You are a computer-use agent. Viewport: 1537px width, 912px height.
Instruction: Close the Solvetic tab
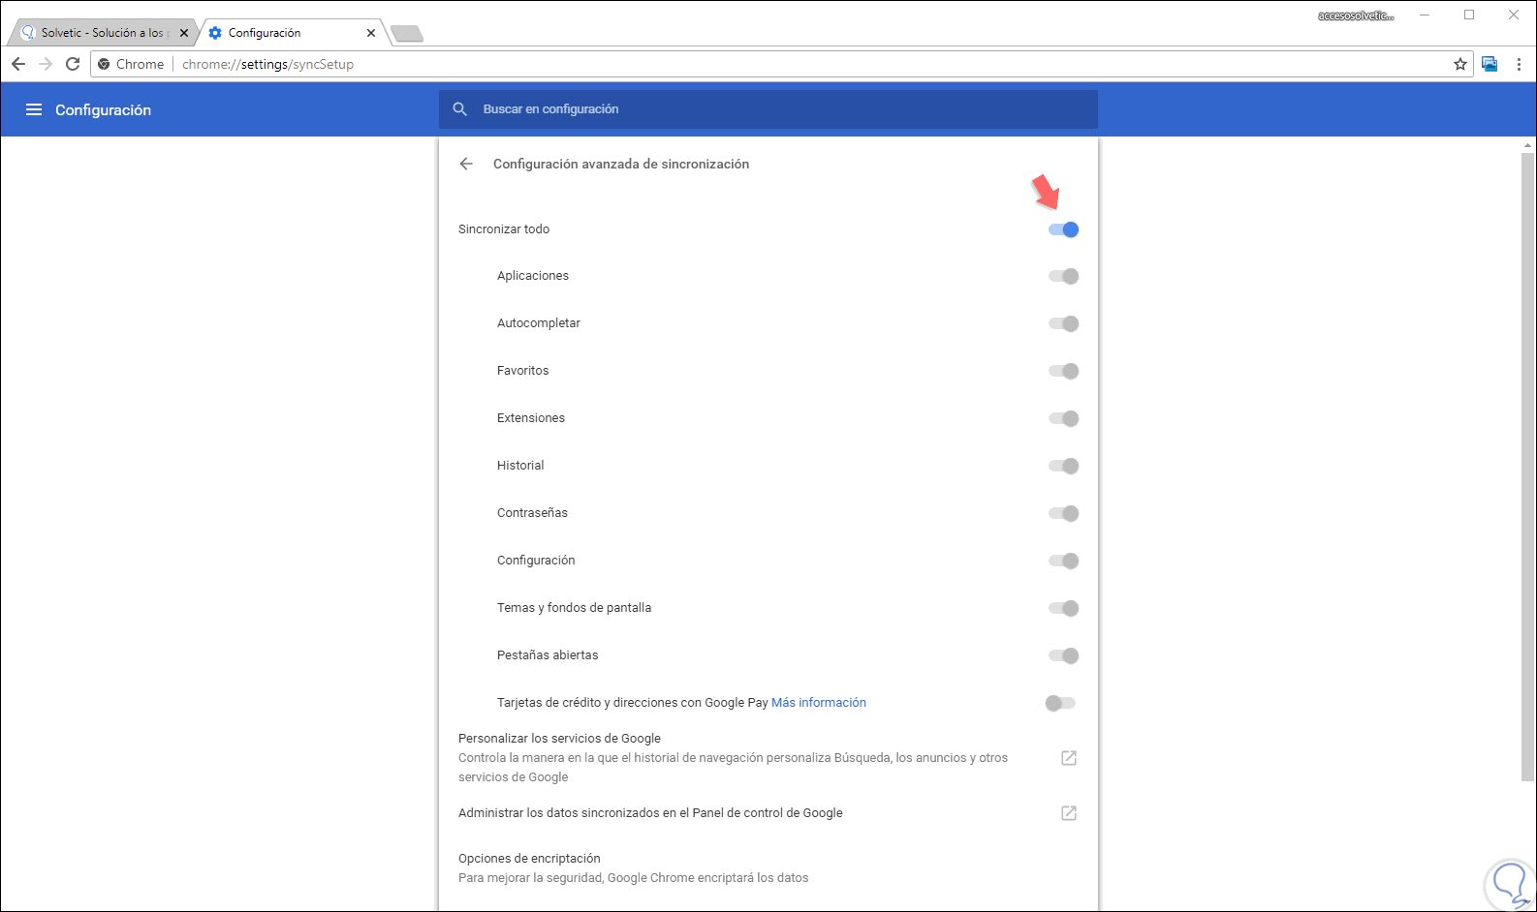[x=184, y=33]
